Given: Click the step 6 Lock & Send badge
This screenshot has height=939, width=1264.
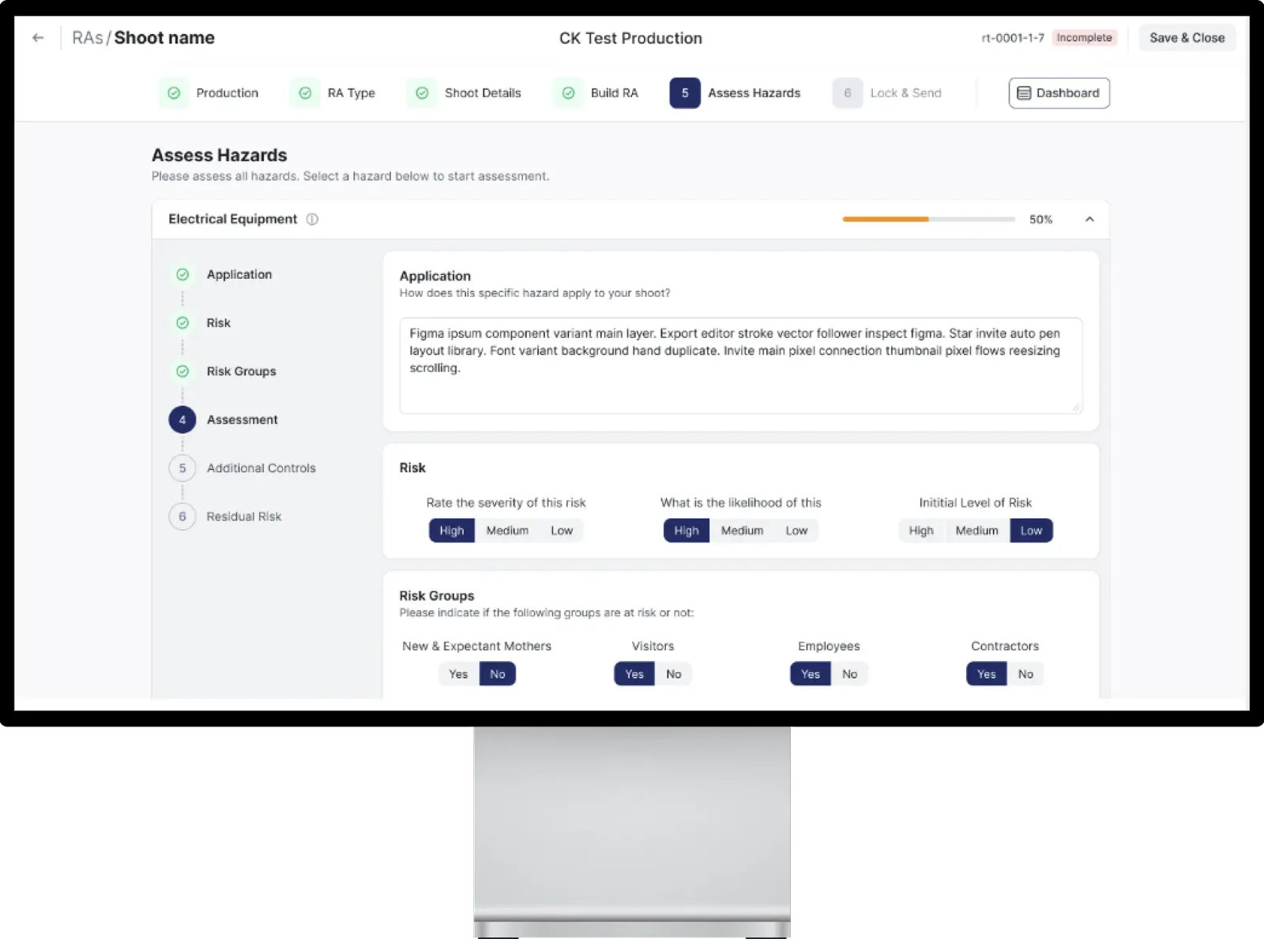Looking at the screenshot, I should point(848,93).
